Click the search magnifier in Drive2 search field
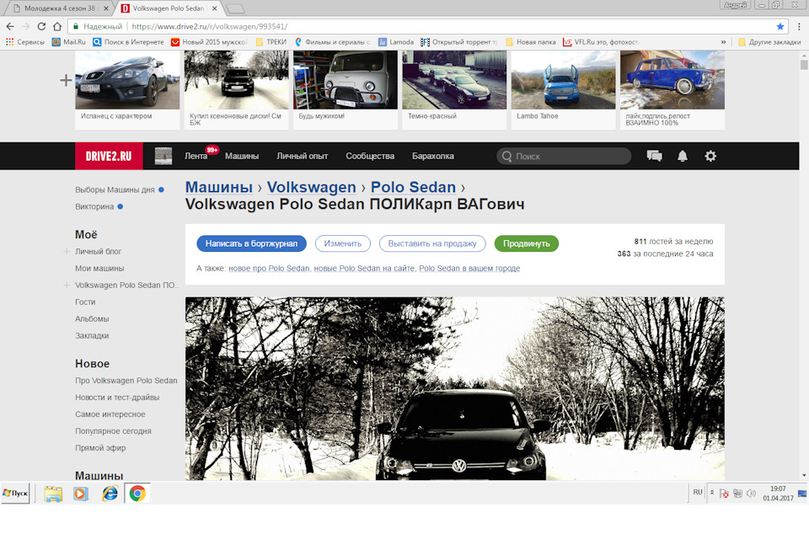 (x=506, y=156)
